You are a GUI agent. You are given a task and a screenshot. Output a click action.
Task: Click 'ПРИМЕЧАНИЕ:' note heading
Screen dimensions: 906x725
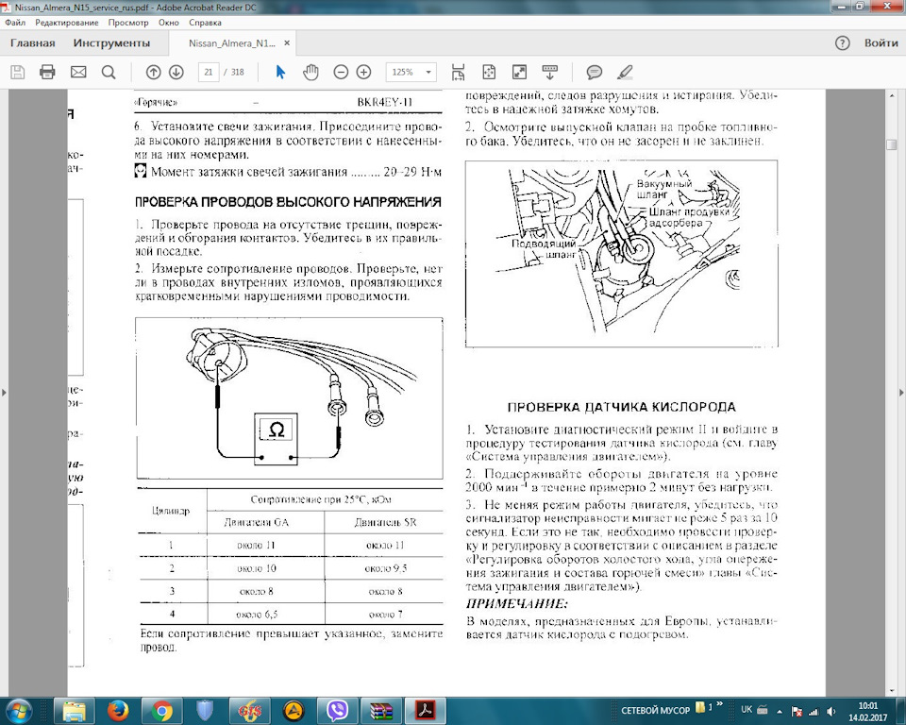pos(516,603)
